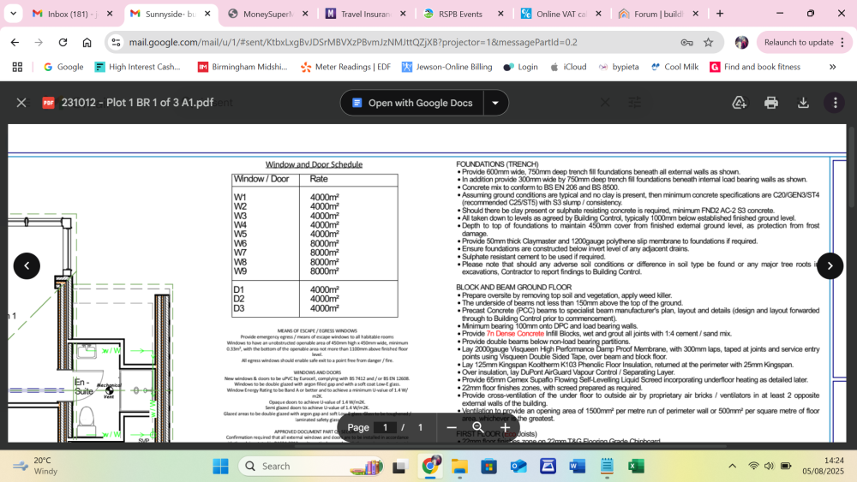This screenshot has height=482, width=857.
Task: Open the weather widget 20°C Windy
Action: (x=35, y=467)
